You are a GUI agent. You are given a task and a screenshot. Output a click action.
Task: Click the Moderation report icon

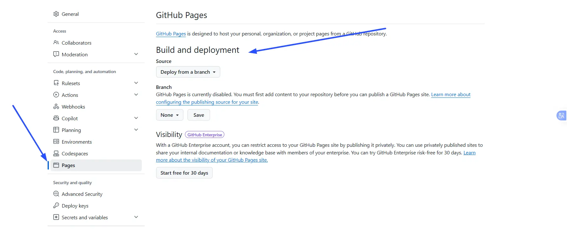pos(56,54)
